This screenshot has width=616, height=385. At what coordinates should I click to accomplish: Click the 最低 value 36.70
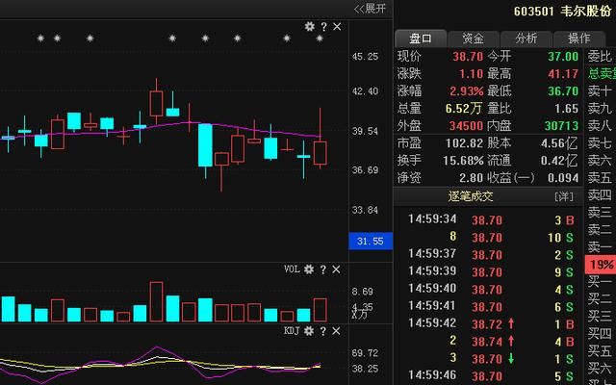pyautogui.click(x=563, y=90)
